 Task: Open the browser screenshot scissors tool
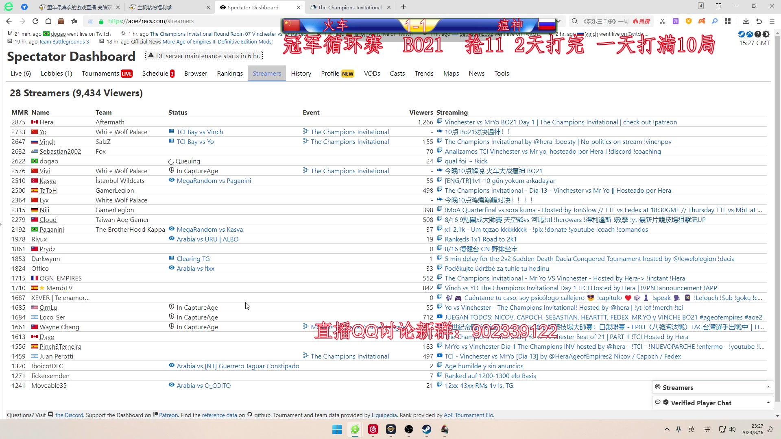coord(663,21)
